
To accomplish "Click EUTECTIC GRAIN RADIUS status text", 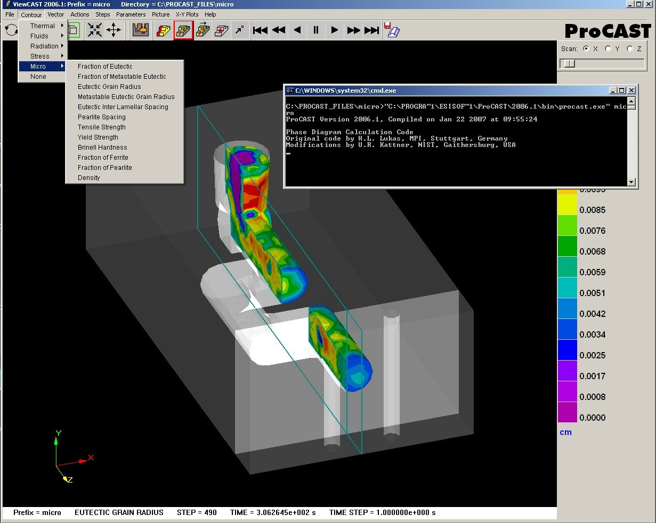I will click(119, 512).
